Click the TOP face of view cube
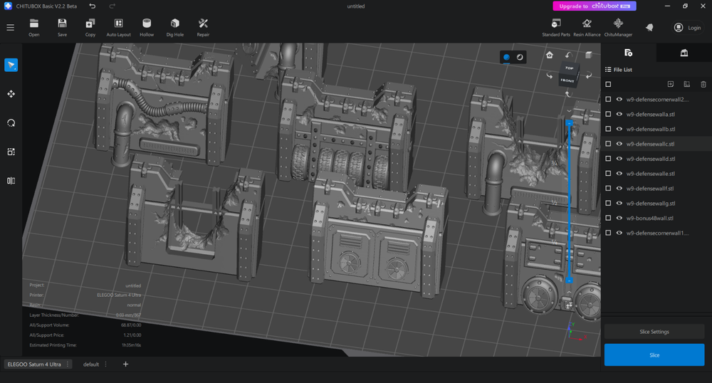The width and height of the screenshot is (712, 383). pyautogui.click(x=570, y=68)
